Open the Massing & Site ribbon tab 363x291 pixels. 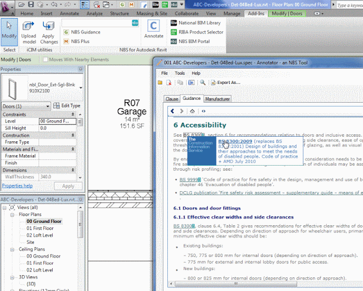[151, 14]
